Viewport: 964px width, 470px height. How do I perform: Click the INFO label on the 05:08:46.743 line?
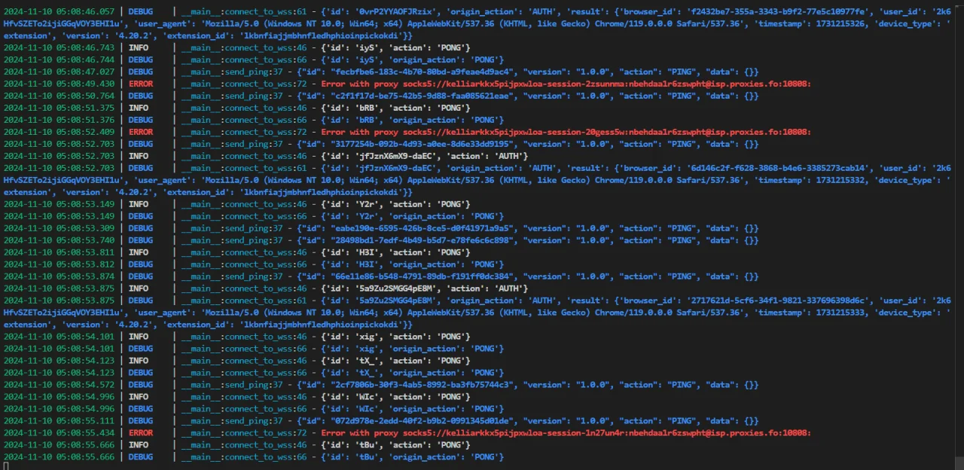(139, 47)
